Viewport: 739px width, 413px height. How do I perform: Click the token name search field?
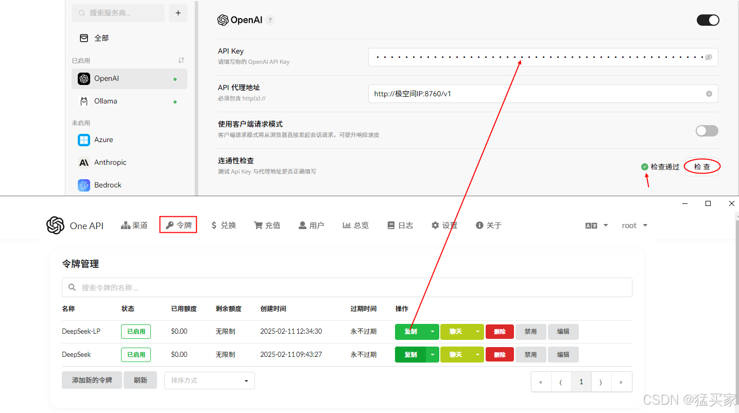click(347, 287)
